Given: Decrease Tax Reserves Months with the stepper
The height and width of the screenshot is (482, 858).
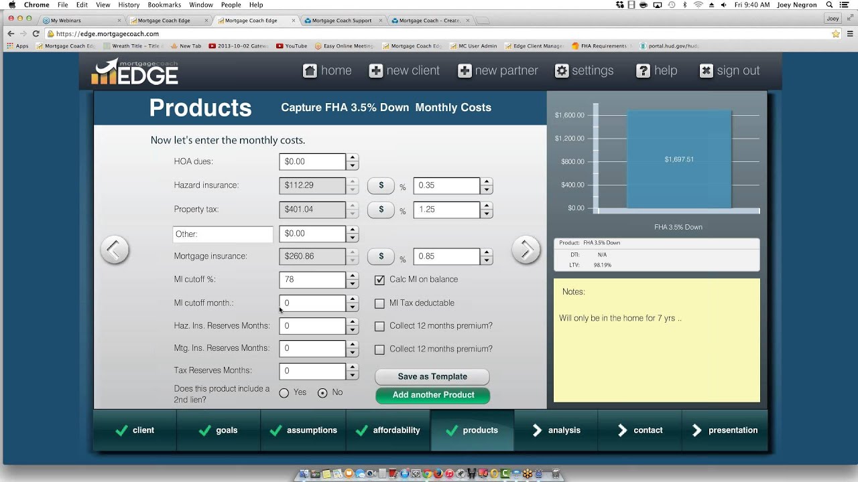Looking at the screenshot, I should point(351,374).
